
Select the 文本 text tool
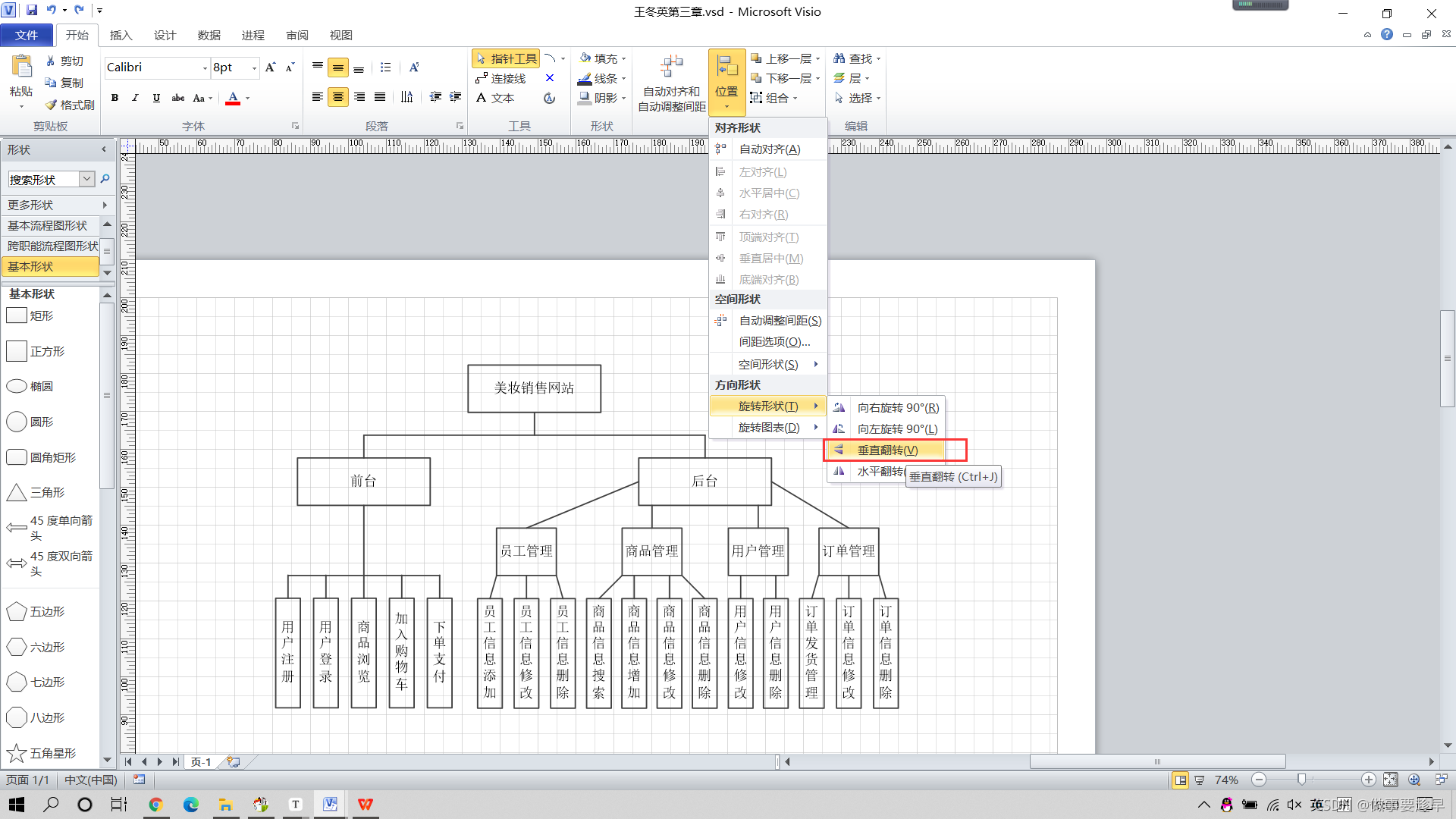coord(495,98)
